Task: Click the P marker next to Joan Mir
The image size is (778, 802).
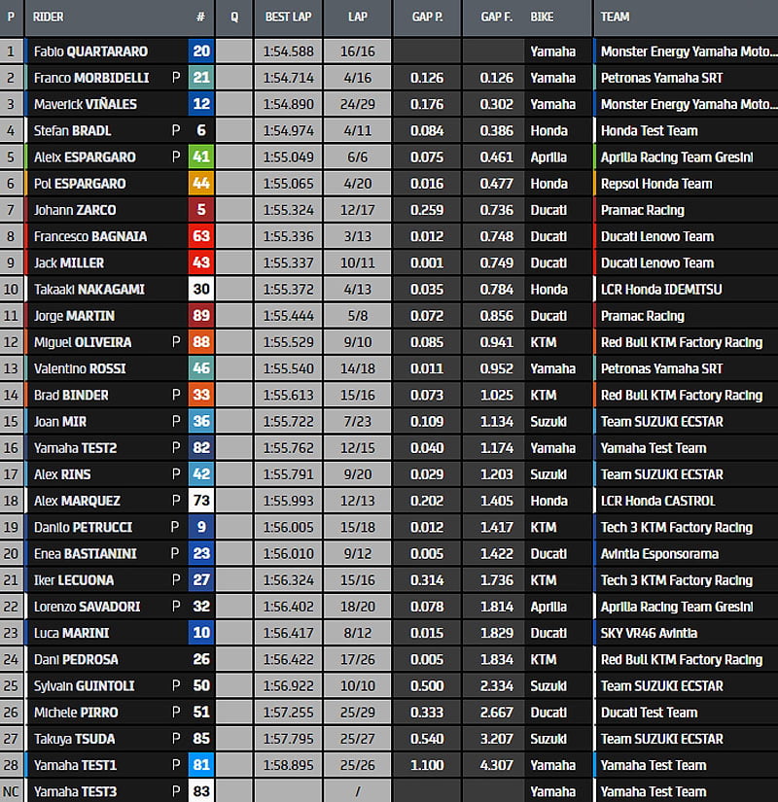Action: (x=176, y=422)
